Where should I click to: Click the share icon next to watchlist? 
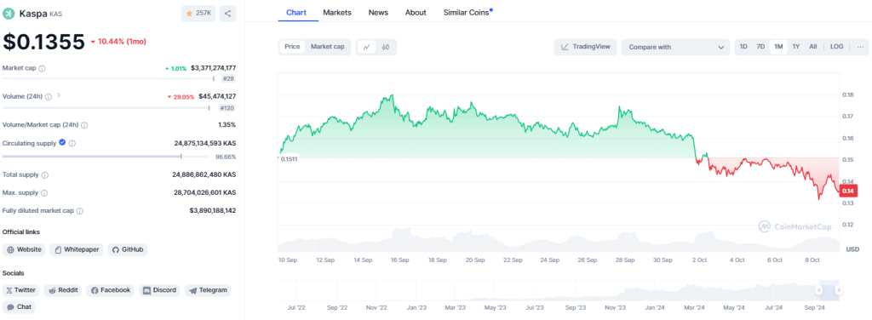[227, 14]
